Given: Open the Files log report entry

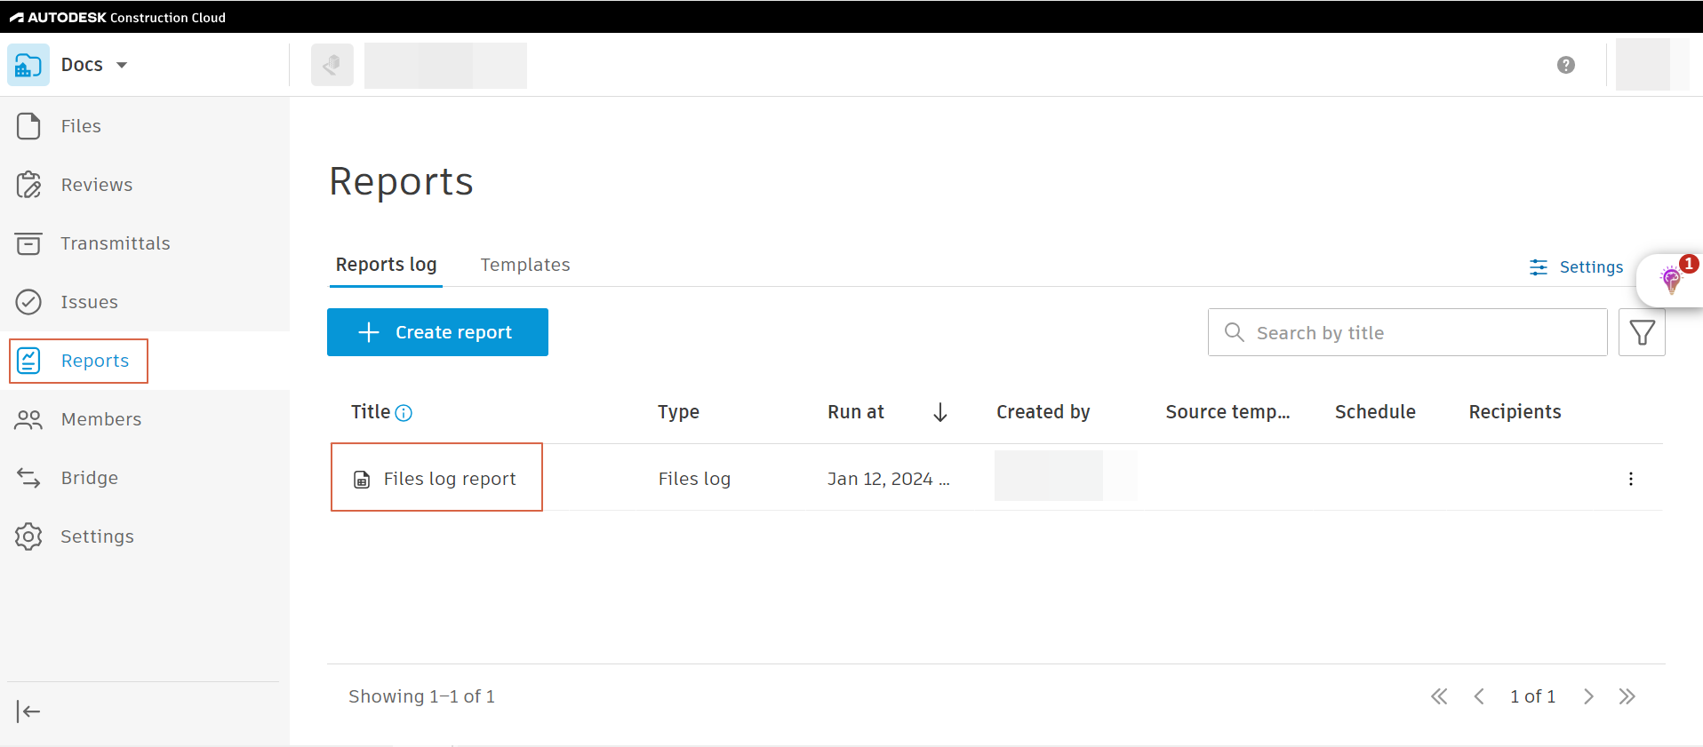Looking at the screenshot, I should (449, 479).
